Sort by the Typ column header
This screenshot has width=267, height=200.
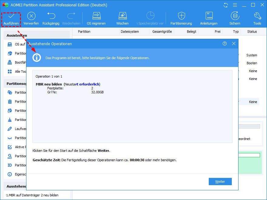[x=236, y=32]
